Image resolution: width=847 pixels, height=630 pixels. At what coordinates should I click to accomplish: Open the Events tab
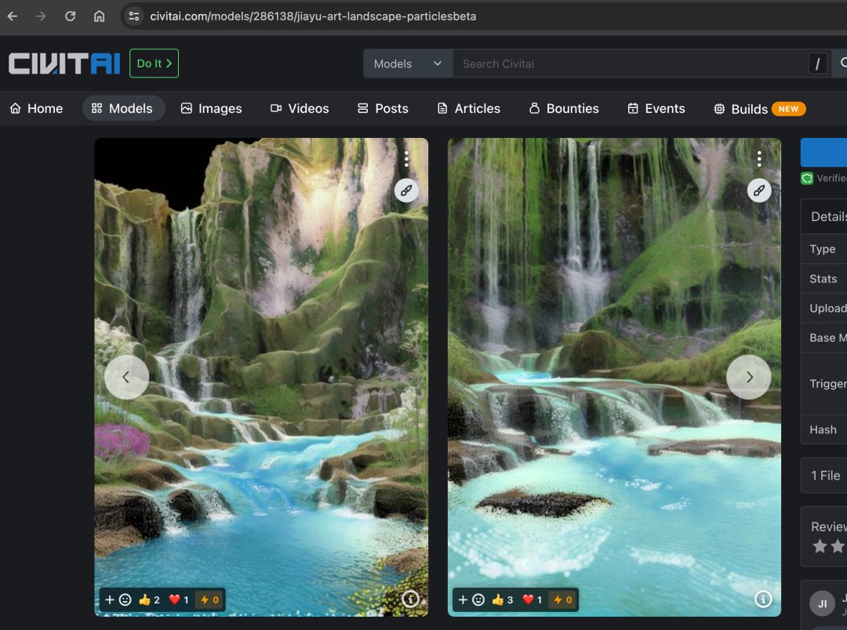pos(656,108)
